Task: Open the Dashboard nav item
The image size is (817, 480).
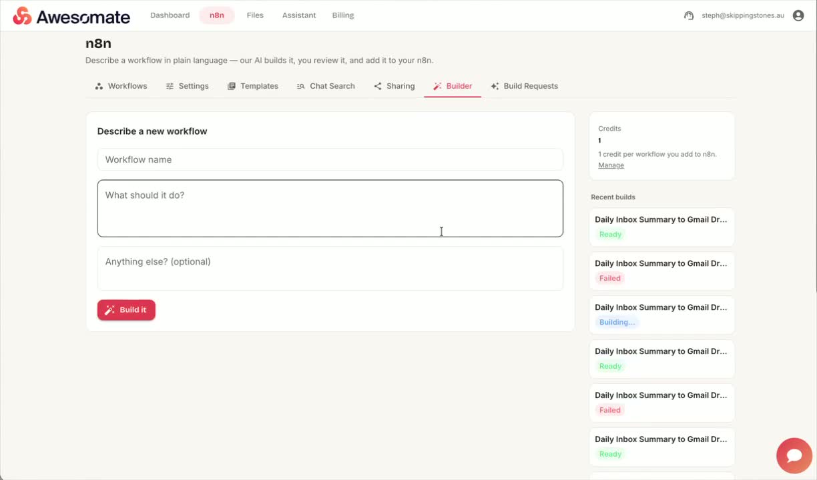Action: tap(170, 15)
